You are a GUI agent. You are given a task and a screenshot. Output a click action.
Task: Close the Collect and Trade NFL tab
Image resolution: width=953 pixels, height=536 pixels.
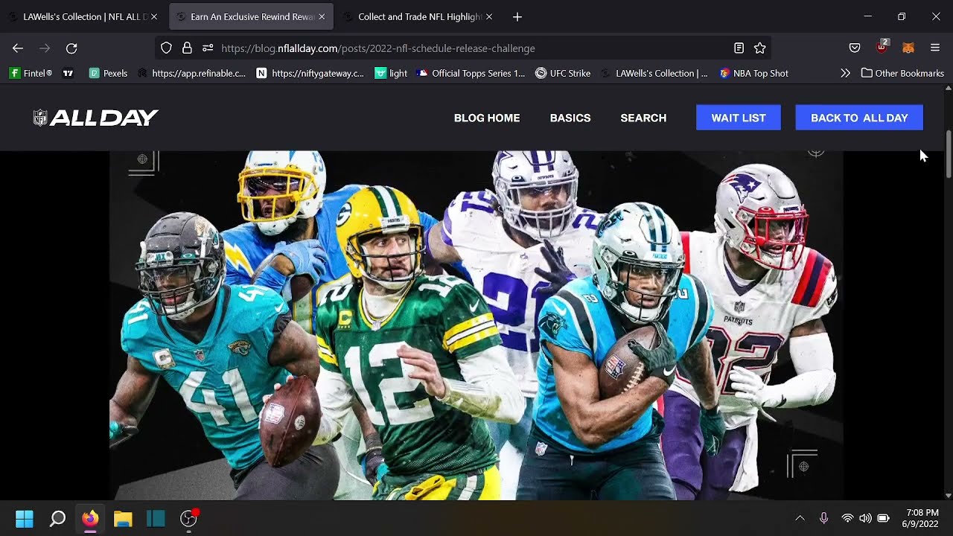coord(489,16)
